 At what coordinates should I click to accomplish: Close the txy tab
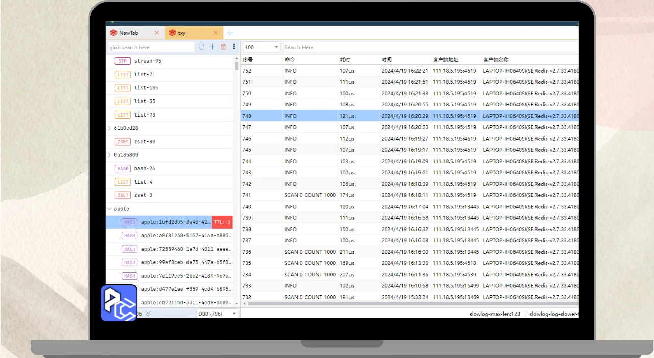coord(216,33)
